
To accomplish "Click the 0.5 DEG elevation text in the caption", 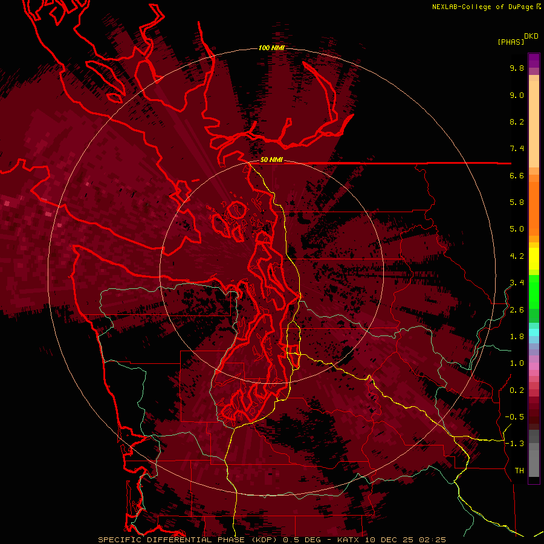I will pyautogui.click(x=302, y=540).
